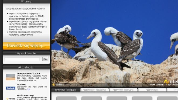
Task: Switch to 'Wybrane fotografie' tab
Action: coord(66,90)
